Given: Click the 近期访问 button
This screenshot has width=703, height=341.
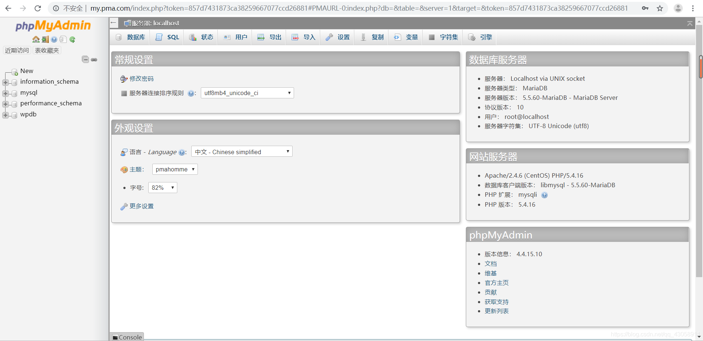Looking at the screenshot, I should point(17,50).
